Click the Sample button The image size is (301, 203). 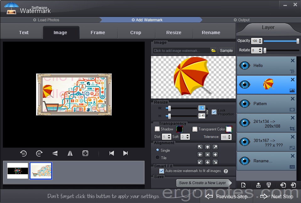(226, 50)
